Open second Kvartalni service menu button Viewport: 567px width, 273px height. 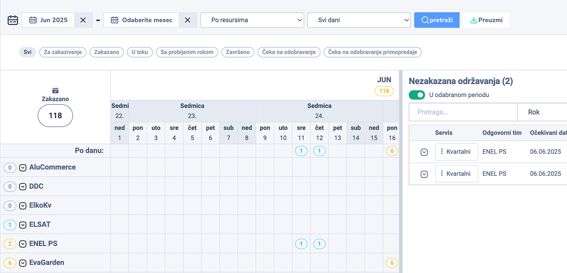[457, 174]
